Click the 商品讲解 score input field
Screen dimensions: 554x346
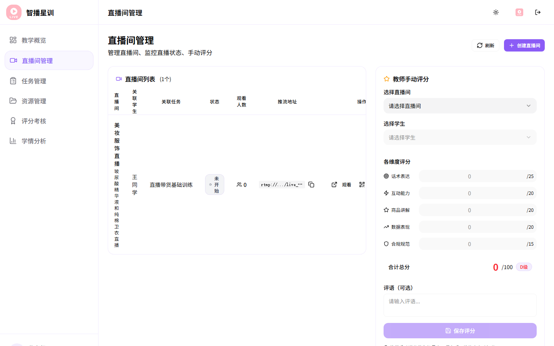click(477, 210)
